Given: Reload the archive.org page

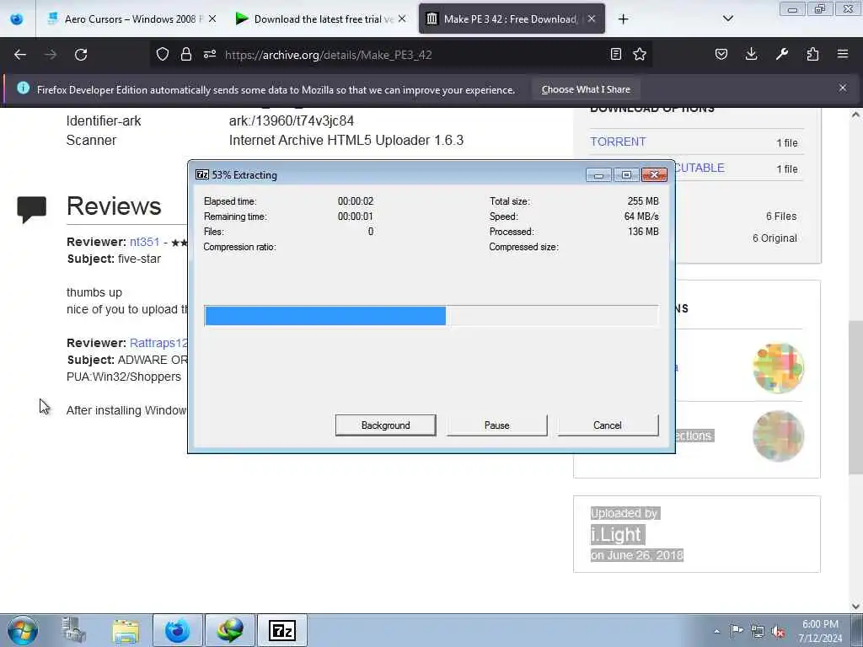Looking at the screenshot, I should (81, 55).
